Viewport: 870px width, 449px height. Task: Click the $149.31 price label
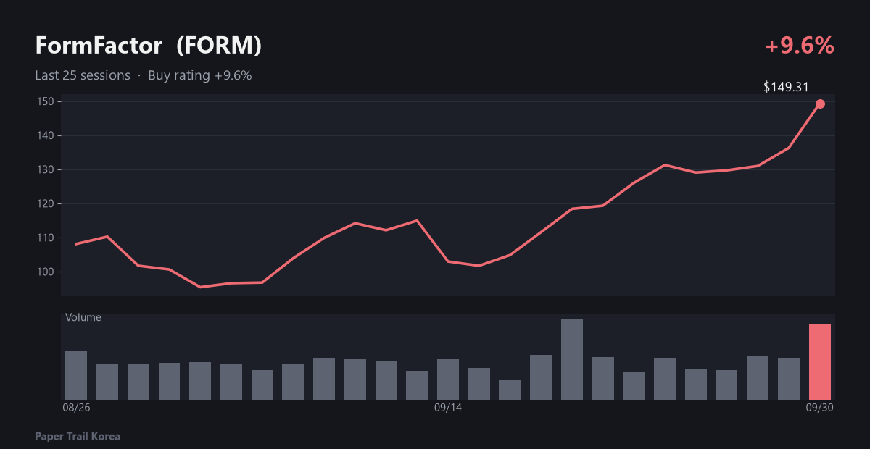pyautogui.click(x=787, y=87)
